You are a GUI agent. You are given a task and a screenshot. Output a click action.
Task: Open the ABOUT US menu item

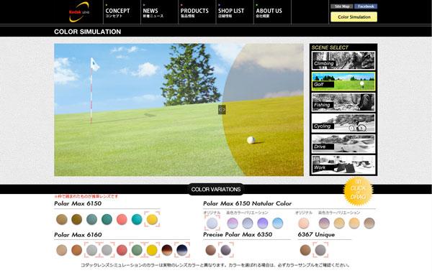tap(269, 12)
